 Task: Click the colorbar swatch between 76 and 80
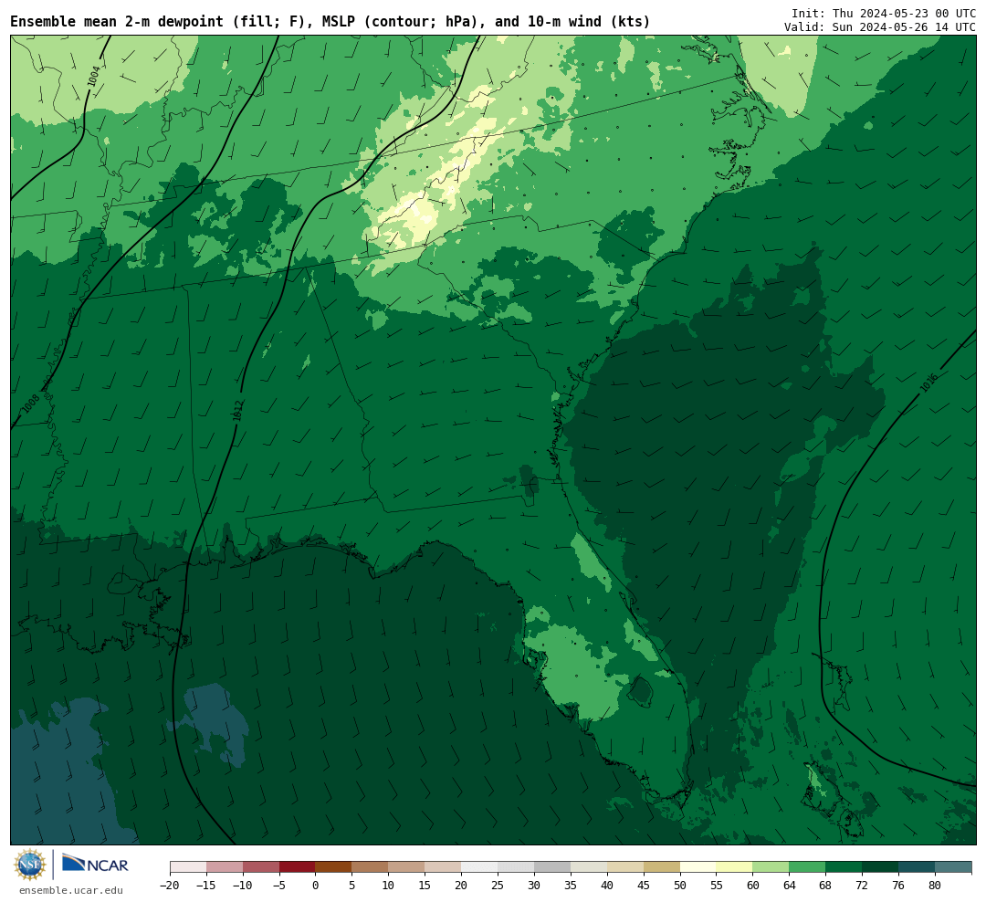(x=917, y=867)
